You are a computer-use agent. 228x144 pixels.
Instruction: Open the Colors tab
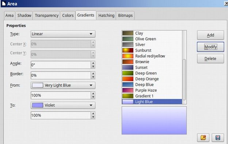pyautogui.click(x=68, y=15)
